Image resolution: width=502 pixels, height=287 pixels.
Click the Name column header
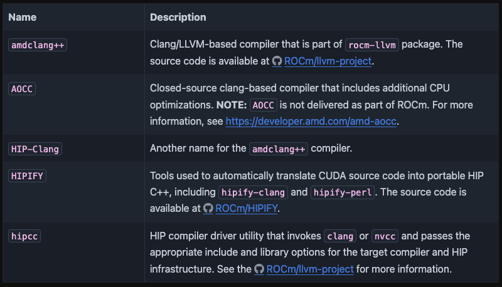pyautogui.click(x=22, y=18)
